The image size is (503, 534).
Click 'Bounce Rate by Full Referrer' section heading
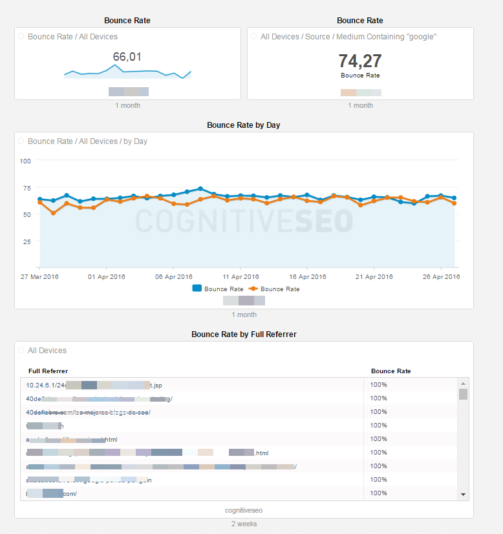click(x=244, y=334)
